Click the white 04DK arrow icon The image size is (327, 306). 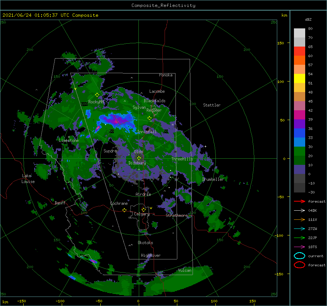(x=299, y=210)
